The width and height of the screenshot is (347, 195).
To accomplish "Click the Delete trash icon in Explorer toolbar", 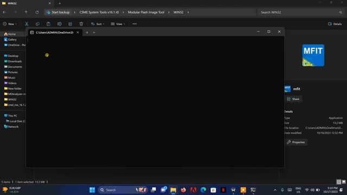I will (x=81, y=24).
